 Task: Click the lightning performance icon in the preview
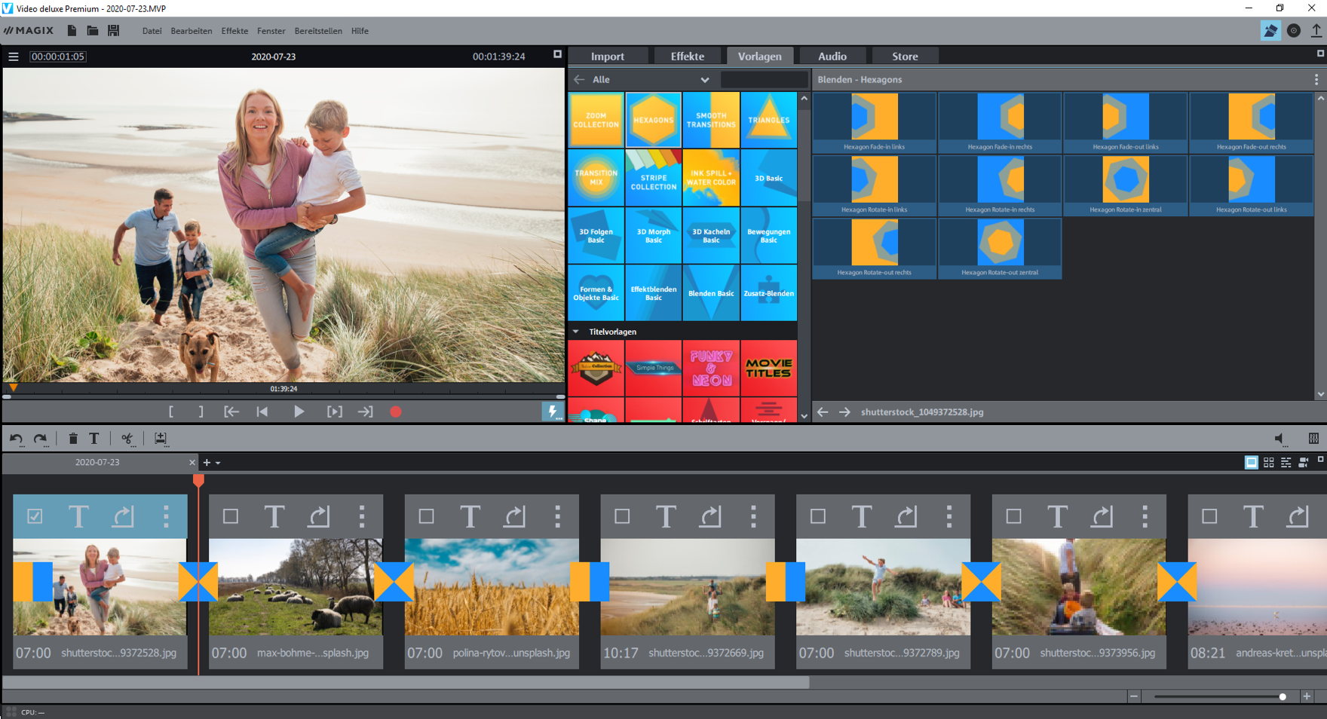(x=552, y=412)
